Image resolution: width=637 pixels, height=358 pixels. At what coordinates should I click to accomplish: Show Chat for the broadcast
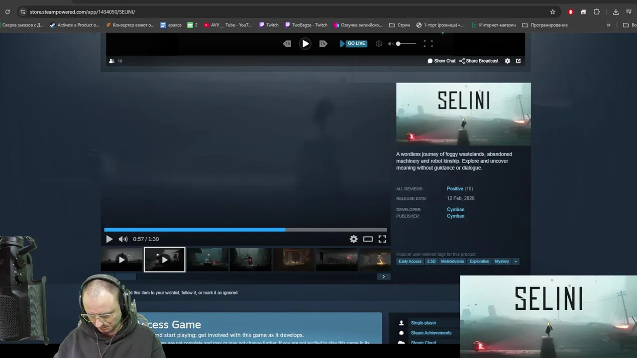point(441,61)
